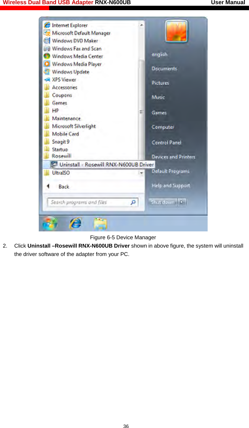Open Internet Explorer icon in programs list
Viewport: 249px width, 428px height.
click(x=47, y=25)
